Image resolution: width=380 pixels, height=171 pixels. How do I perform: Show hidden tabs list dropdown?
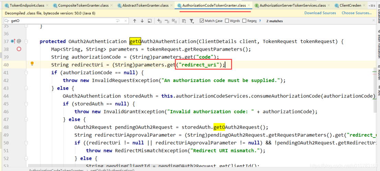(371, 5)
